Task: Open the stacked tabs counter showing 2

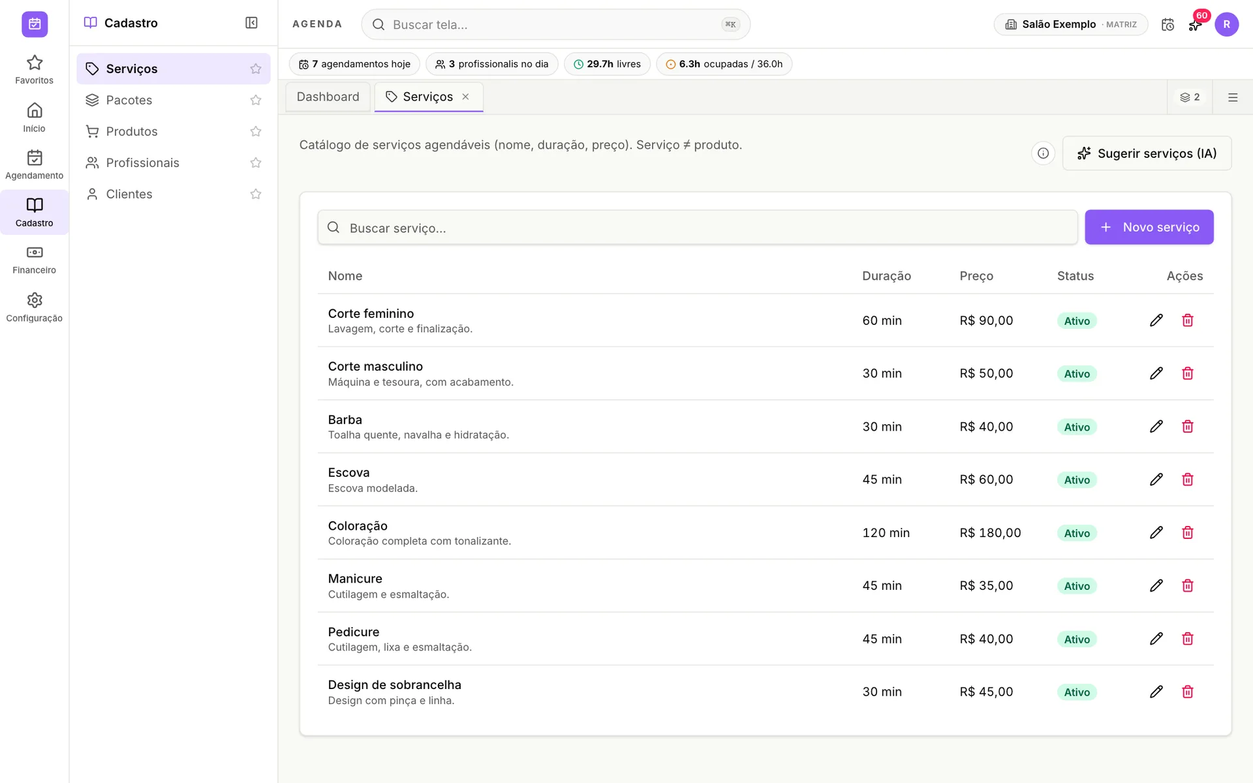Action: (1190, 97)
